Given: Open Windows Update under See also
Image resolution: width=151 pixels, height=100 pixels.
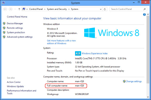Looking at the screenshot, I should pyautogui.click(x=15, y=86).
